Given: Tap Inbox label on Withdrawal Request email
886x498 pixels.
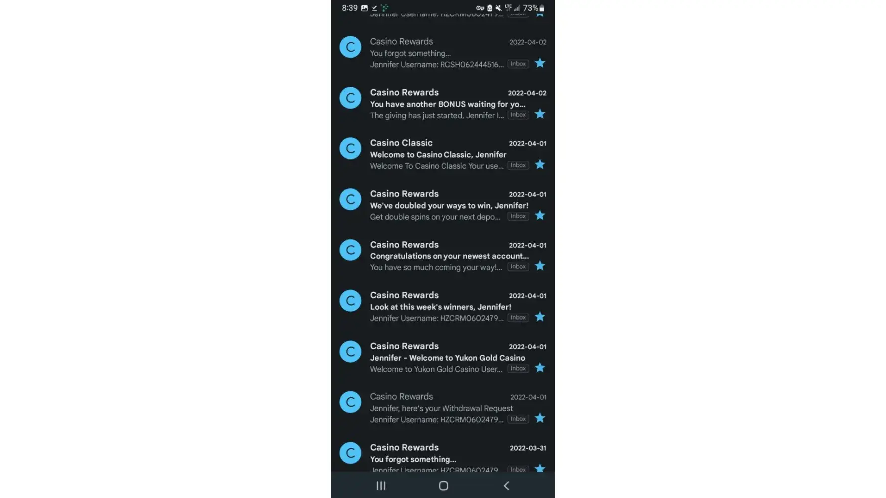Looking at the screenshot, I should tap(518, 419).
